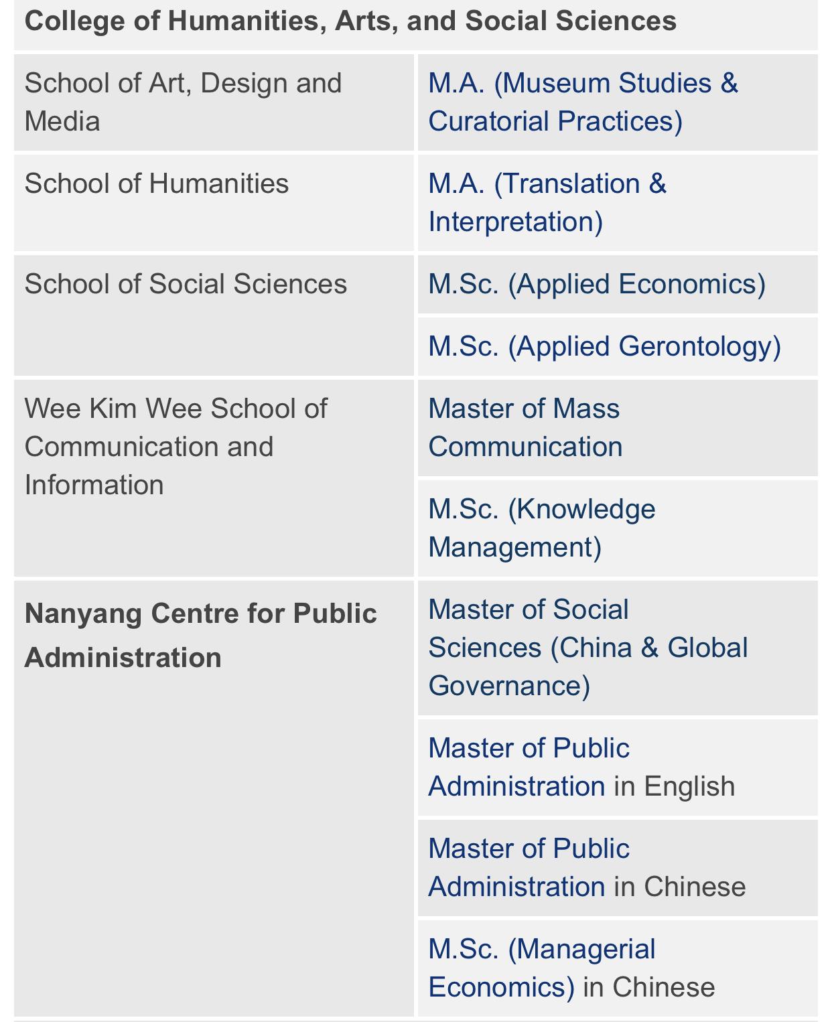Click empty area below Nanyang Centre heading
Viewport: 832px width, 1022px height.
pos(214,837)
